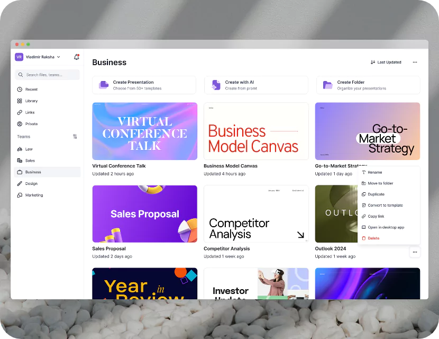
Task: Click the Library icon in sidebar
Action: (x=20, y=101)
